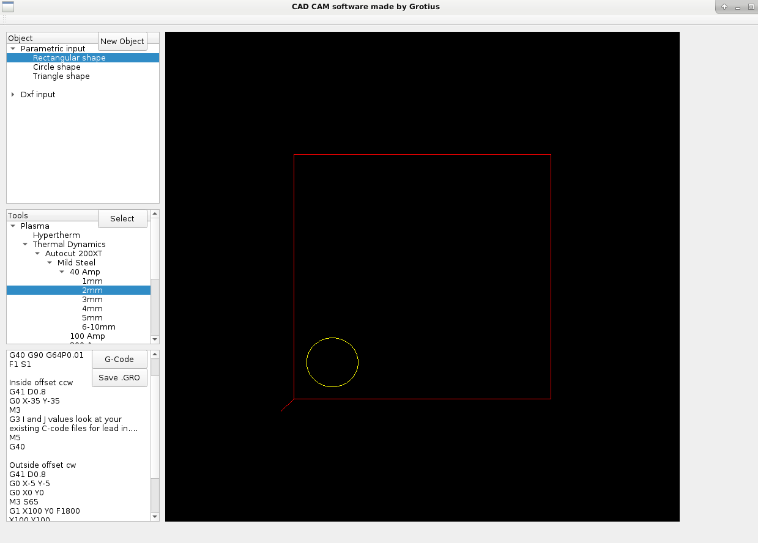
Task: Collapse the Thermal Dynamics node
Action: pos(25,244)
